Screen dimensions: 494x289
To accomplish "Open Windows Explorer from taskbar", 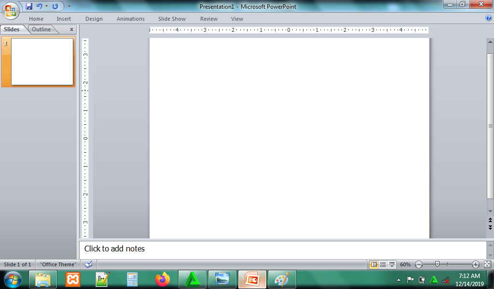I will [43, 279].
